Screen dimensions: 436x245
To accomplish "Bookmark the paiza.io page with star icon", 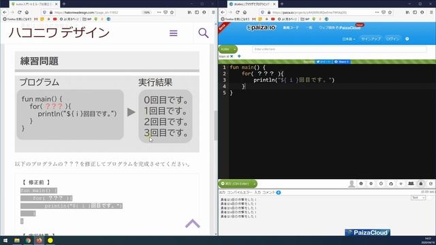I will coord(390,12).
